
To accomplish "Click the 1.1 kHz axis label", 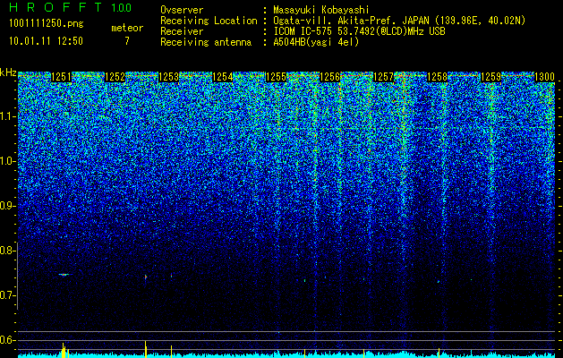I will (6, 116).
